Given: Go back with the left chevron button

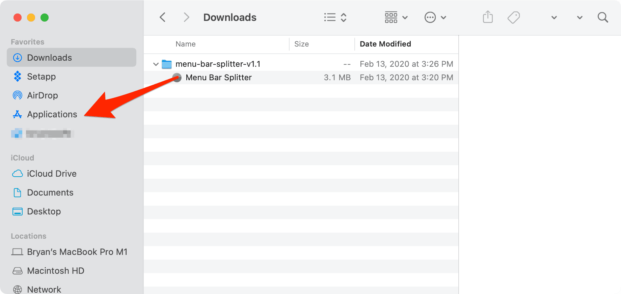Looking at the screenshot, I should click(163, 17).
